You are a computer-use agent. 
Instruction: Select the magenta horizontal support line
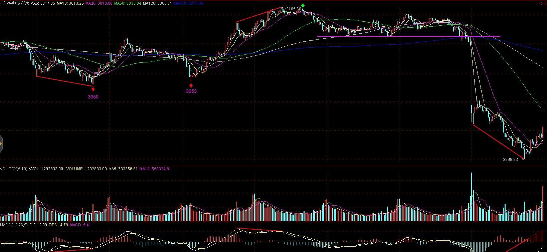pos(409,36)
